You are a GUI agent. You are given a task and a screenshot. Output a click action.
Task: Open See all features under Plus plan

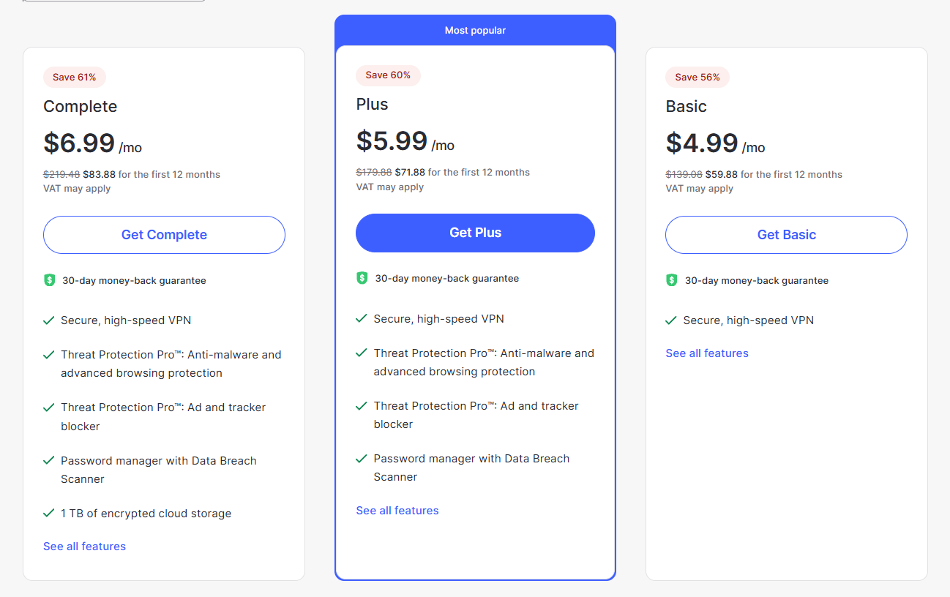point(397,511)
